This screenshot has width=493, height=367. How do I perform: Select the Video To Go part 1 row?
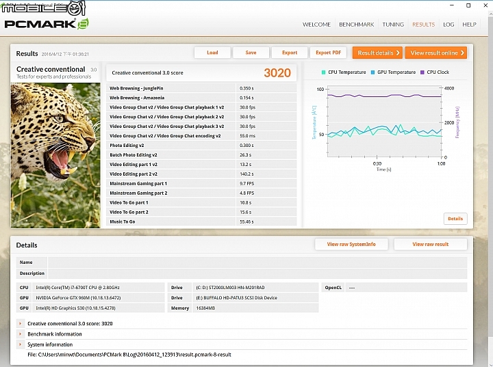[201, 202]
